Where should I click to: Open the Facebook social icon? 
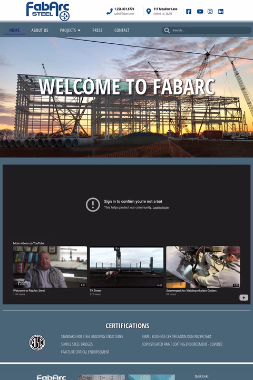click(x=189, y=12)
